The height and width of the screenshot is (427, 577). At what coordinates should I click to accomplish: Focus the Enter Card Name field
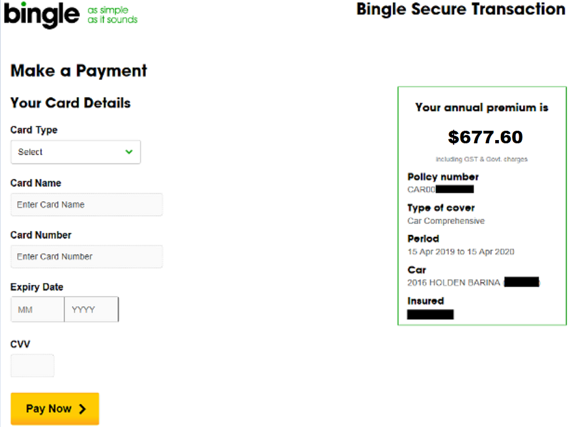pos(87,205)
